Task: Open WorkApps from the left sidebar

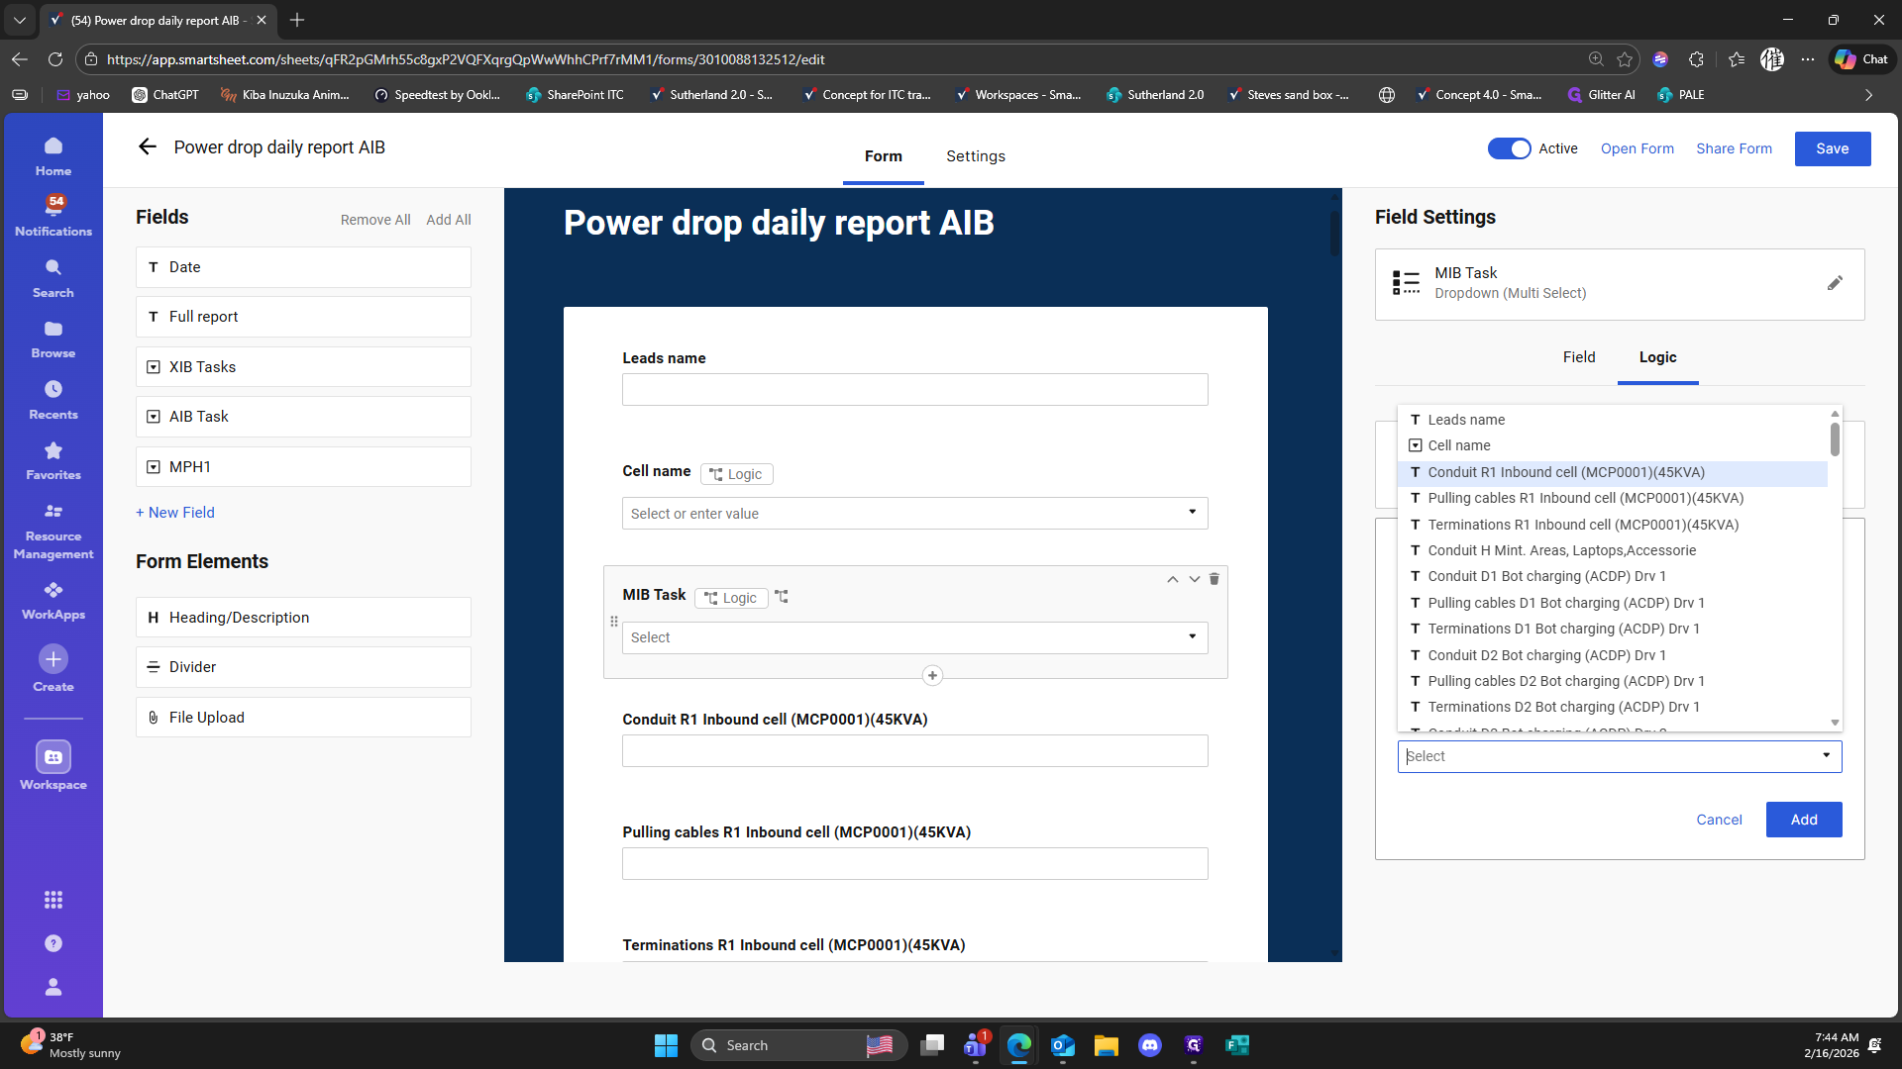Action: (53, 600)
